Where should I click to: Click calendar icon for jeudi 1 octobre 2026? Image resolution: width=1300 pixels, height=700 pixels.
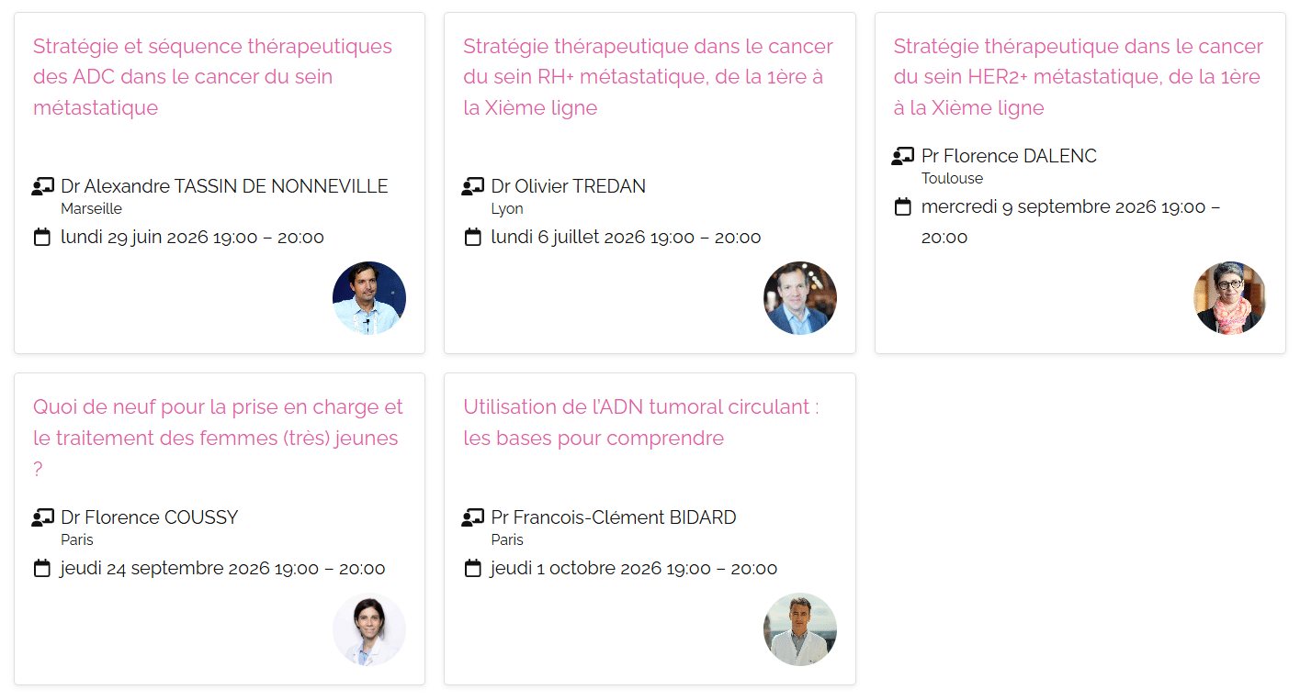(472, 569)
